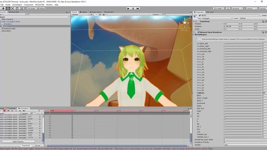267x150 pixels.
Task: Select the Rotate tool in the toolbar
Action: [x=8, y=8]
